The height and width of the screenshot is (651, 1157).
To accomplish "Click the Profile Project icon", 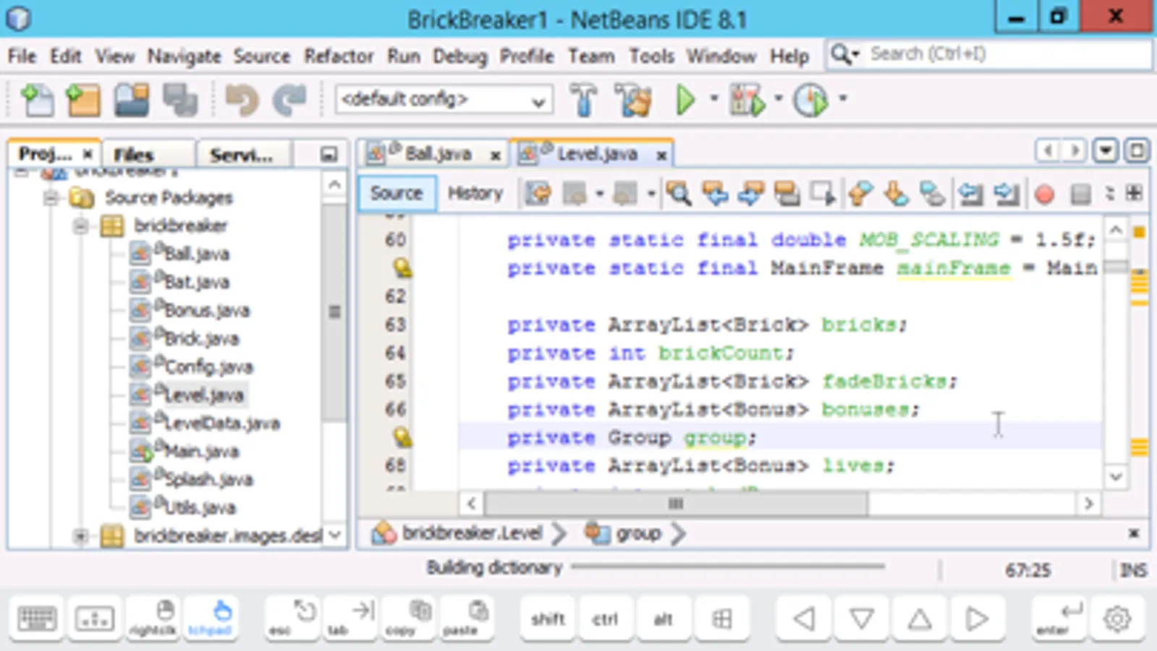I will coord(810,99).
